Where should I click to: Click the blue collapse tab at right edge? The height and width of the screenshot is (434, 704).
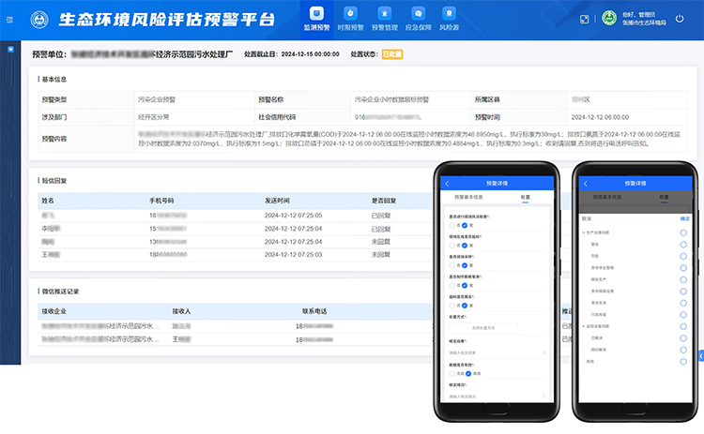coord(701,355)
